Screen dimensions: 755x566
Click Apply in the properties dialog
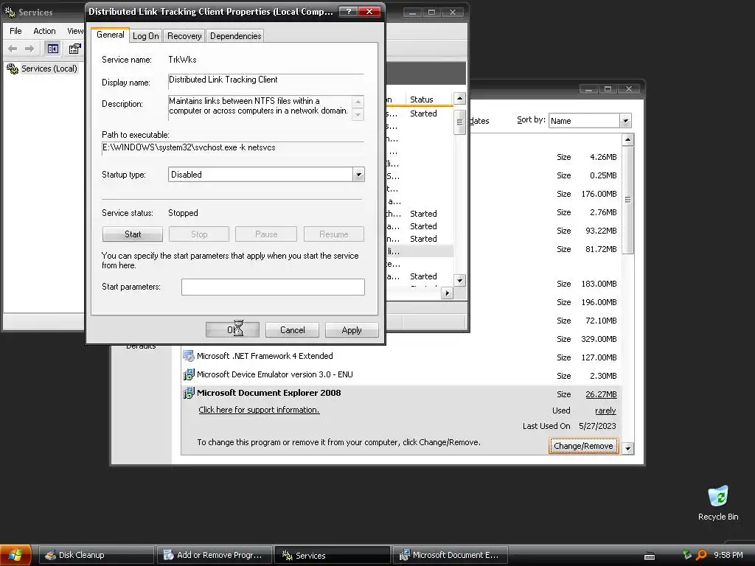(352, 330)
